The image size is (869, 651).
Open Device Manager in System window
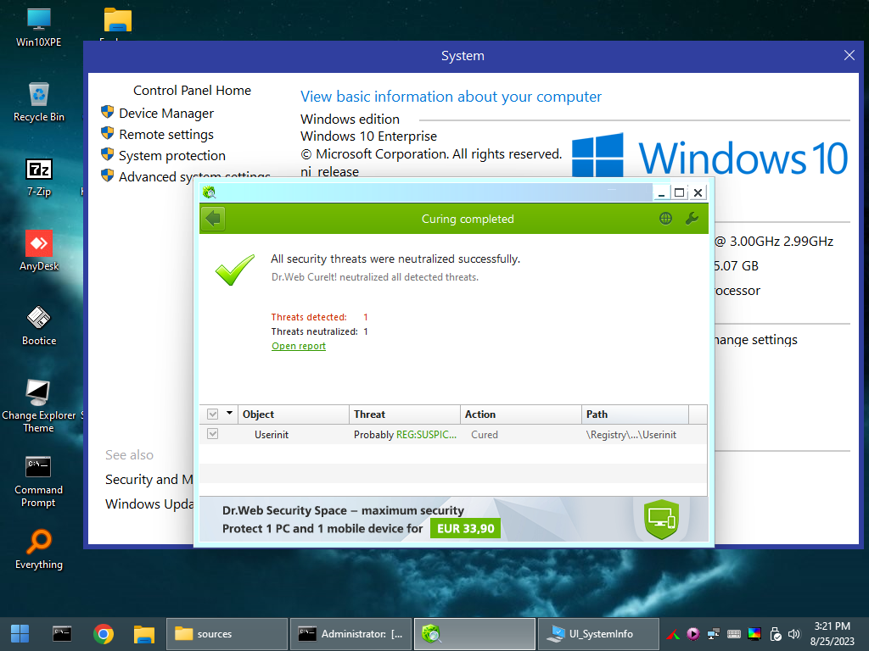click(166, 113)
